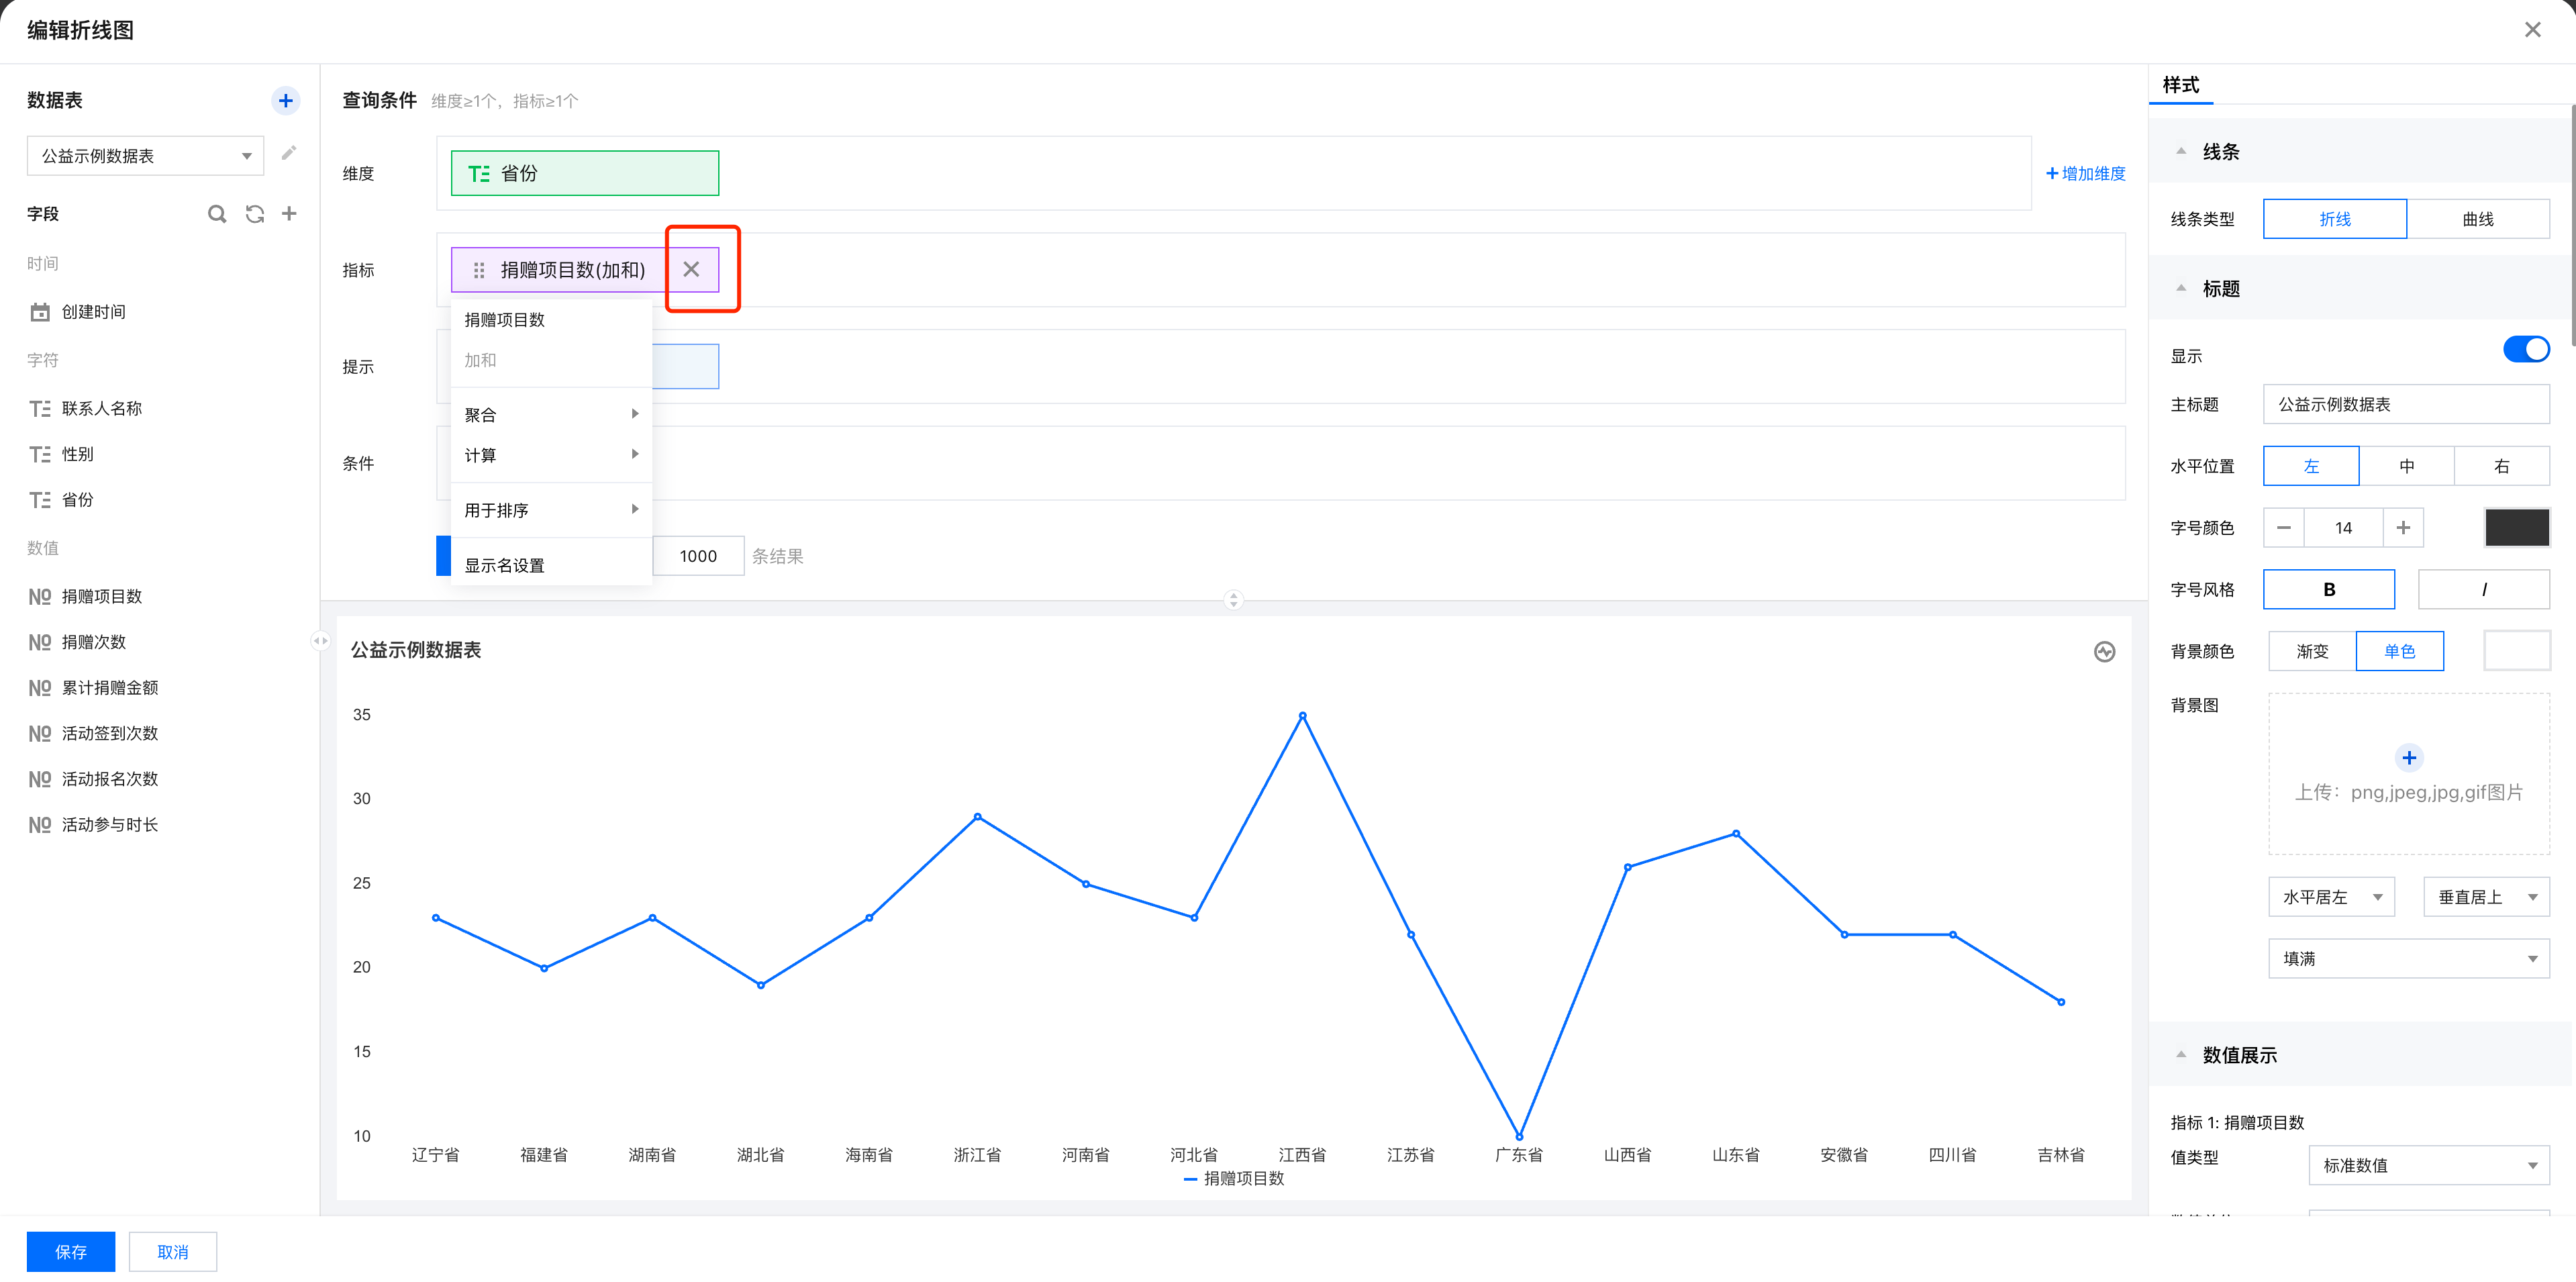2576x1282 pixels.
Task: Click the search icon in the 字段 header
Action: pyautogui.click(x=216, y=214)
